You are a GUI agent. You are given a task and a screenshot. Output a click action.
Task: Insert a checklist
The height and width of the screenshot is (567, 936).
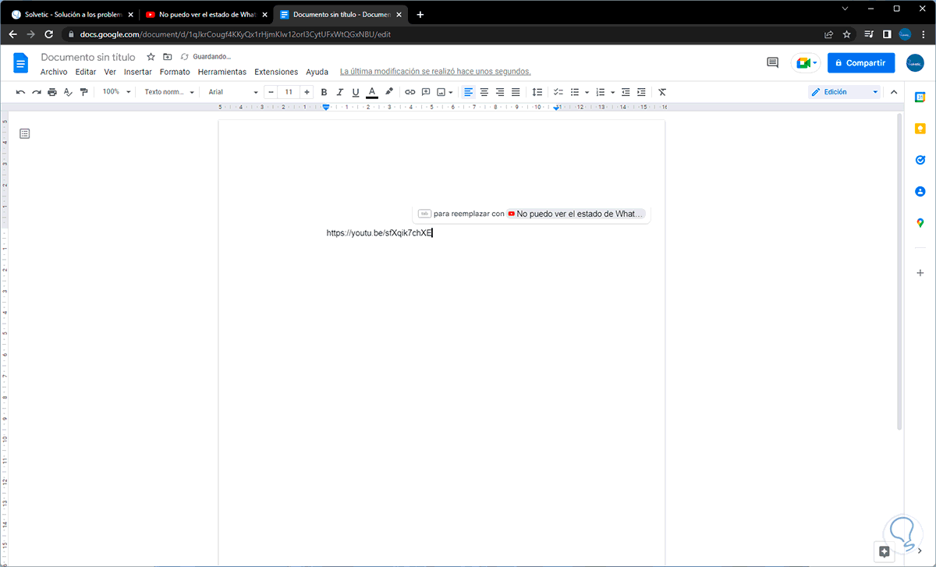coord(558,92)
